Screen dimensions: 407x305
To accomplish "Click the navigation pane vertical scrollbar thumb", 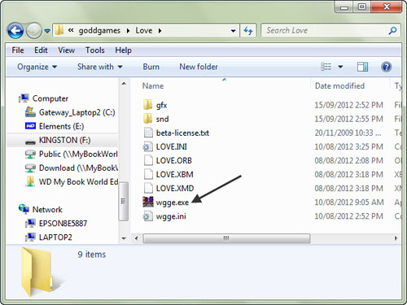I will tap(124, 201).
